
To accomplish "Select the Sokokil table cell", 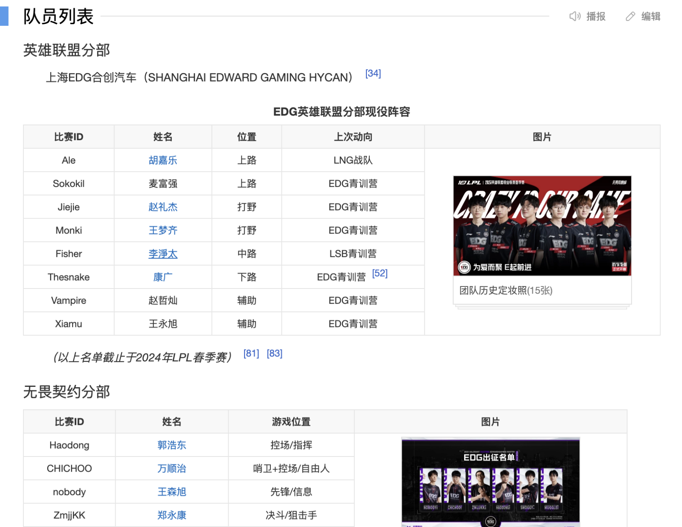I will click(x=69, y=184).
